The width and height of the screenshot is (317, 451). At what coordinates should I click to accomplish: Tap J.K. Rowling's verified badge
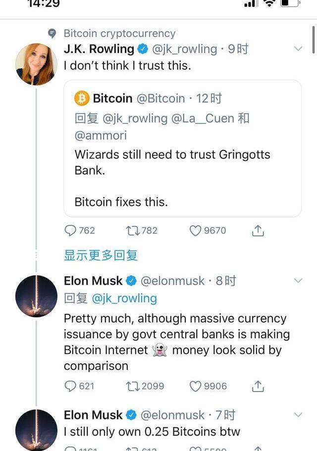click(142, 49)
